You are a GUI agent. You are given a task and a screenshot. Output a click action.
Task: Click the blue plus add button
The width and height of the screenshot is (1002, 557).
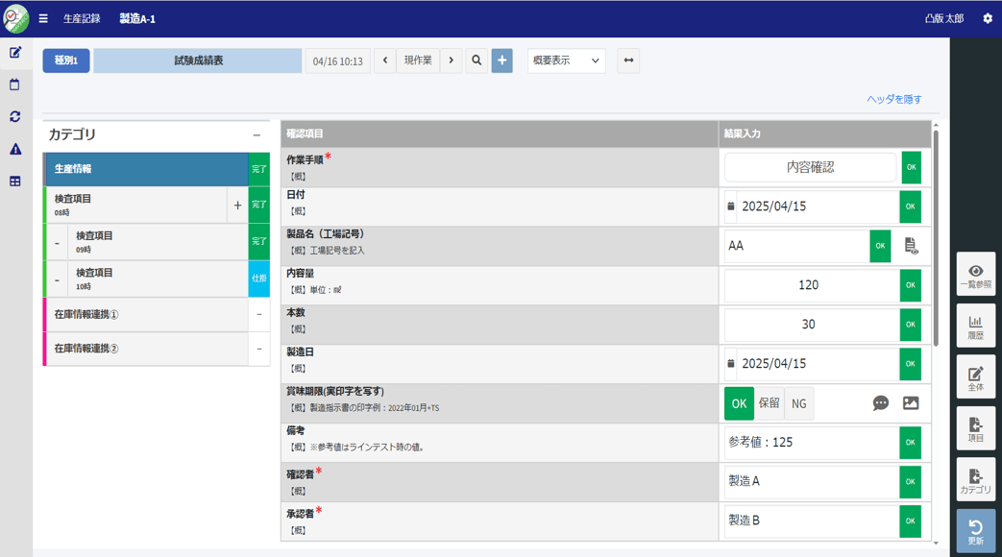click(501, 61)
